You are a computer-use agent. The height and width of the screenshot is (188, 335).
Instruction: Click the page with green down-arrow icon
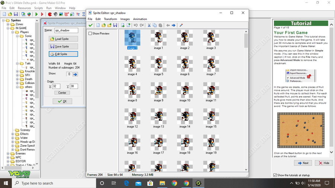point(122,25)
